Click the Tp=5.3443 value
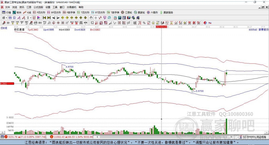Screen dimensions: 269x145 (x=33, y=30)
